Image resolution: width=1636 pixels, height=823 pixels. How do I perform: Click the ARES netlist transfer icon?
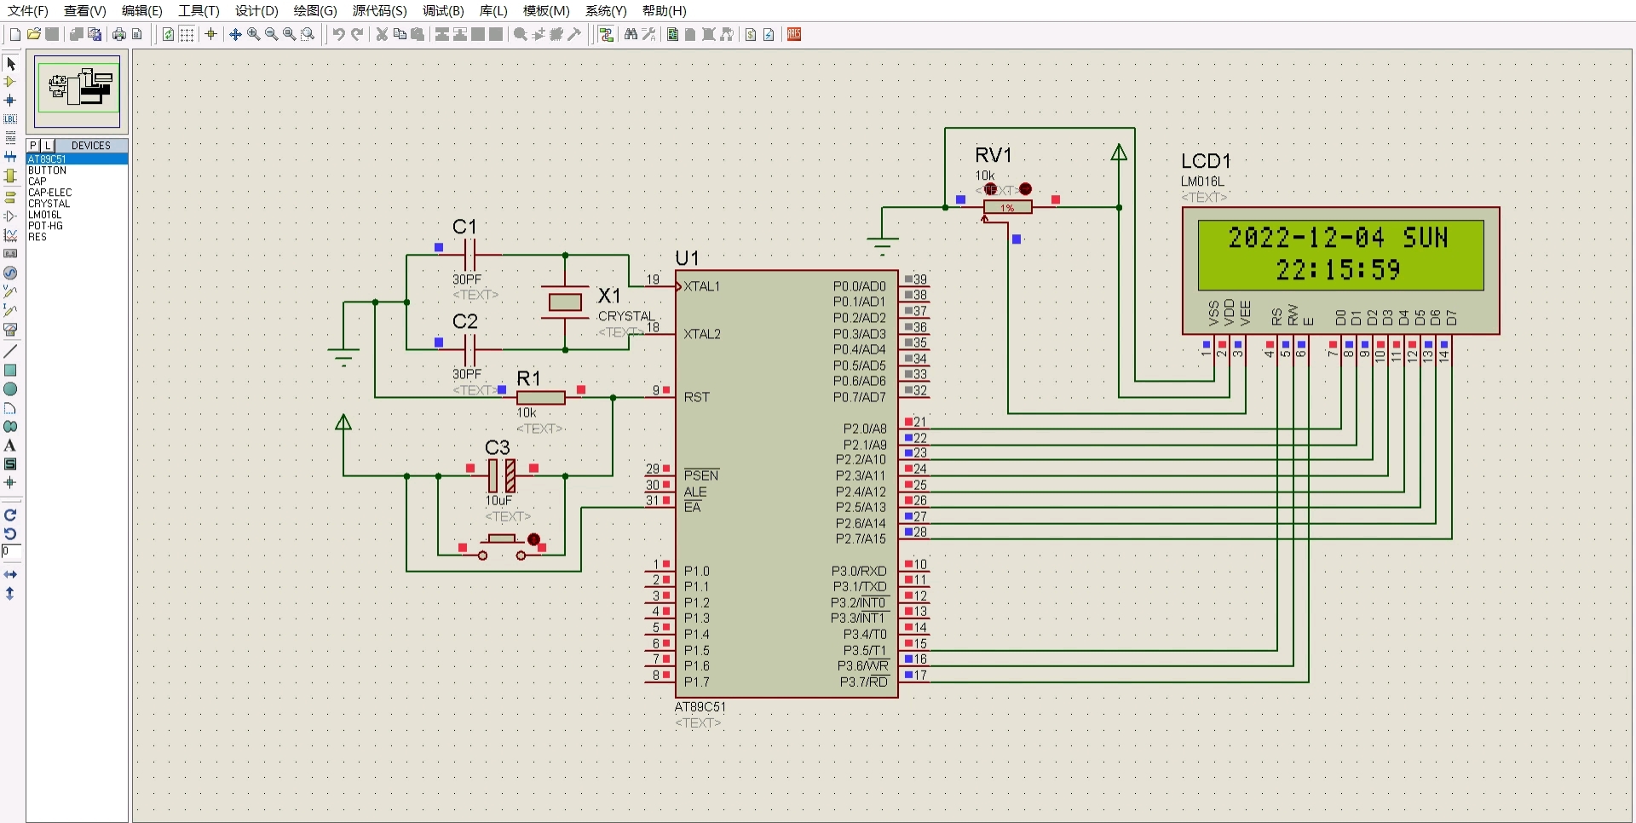[794, 34]
